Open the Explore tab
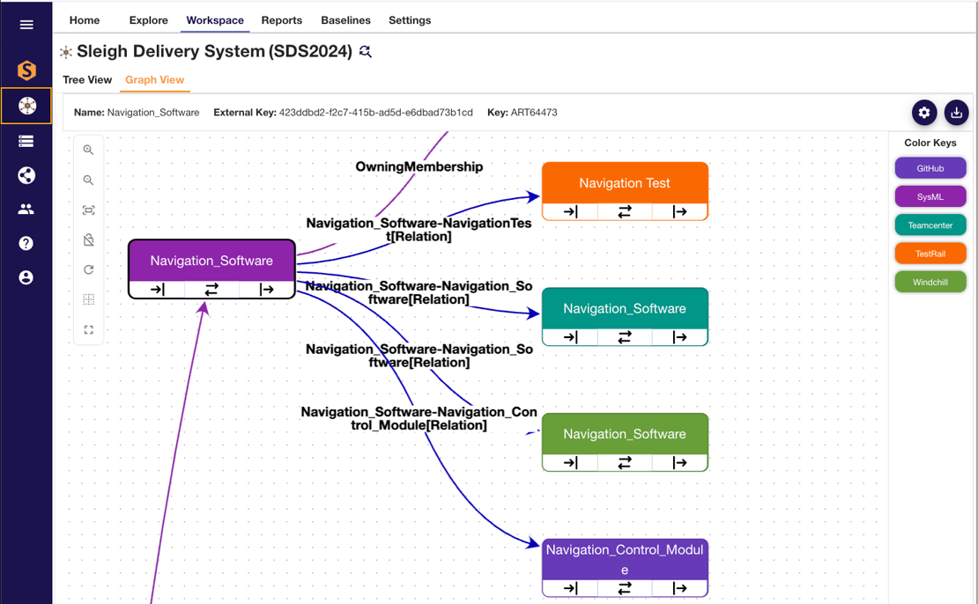Viewport: 978px width, 604px height. (148, 20)
